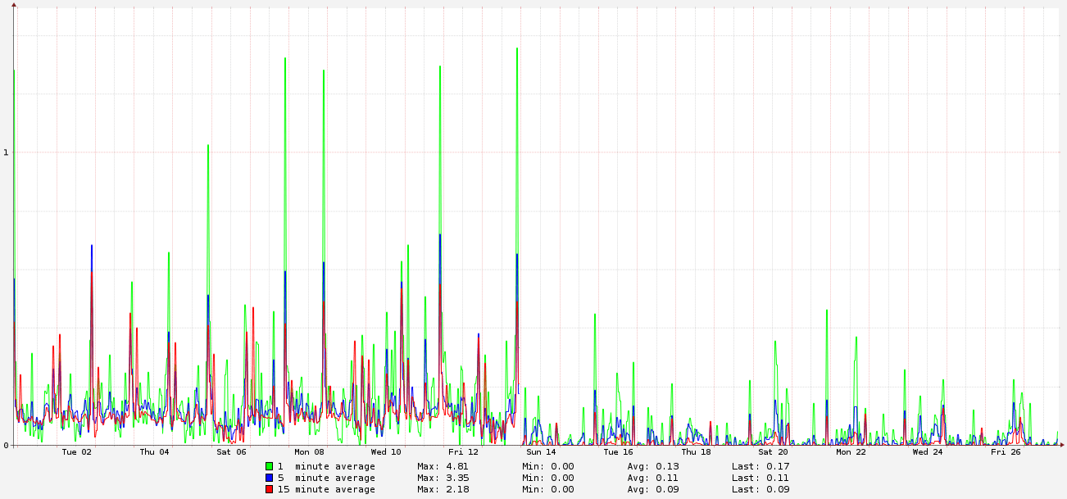Click the blue 5 minute average swatch

269,478
